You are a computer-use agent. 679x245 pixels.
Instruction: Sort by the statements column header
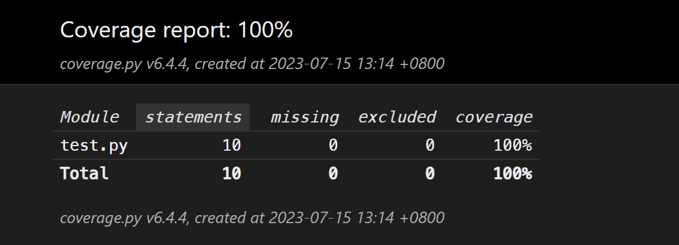[193, 117]
